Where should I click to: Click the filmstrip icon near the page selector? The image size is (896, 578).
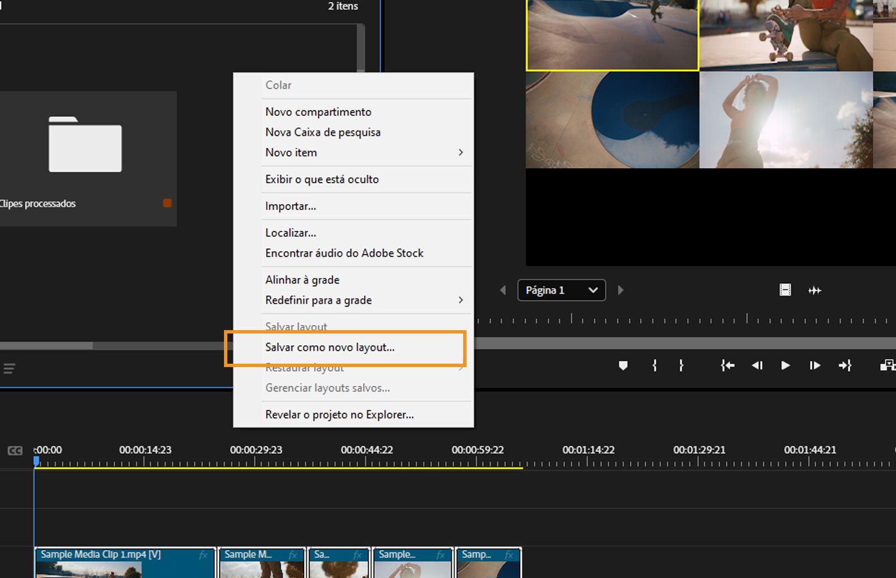tap(785, 290)
